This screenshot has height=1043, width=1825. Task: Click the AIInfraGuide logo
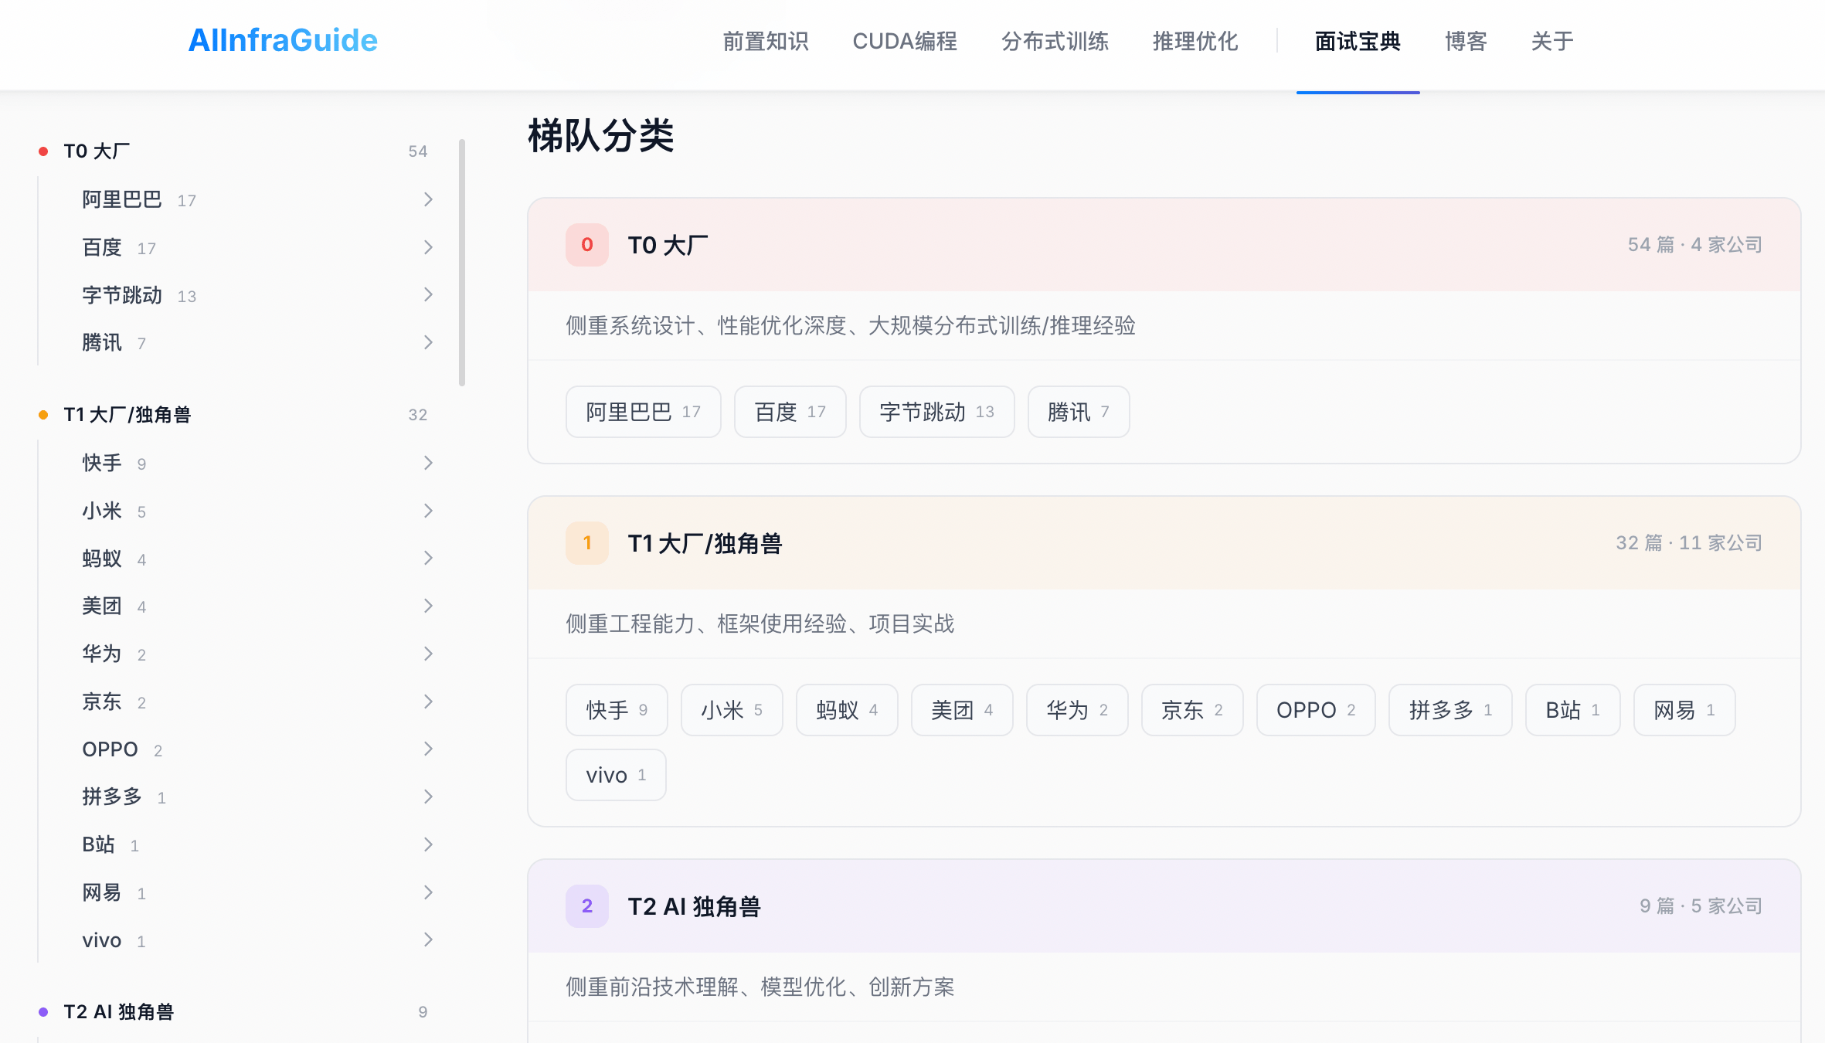283,40
